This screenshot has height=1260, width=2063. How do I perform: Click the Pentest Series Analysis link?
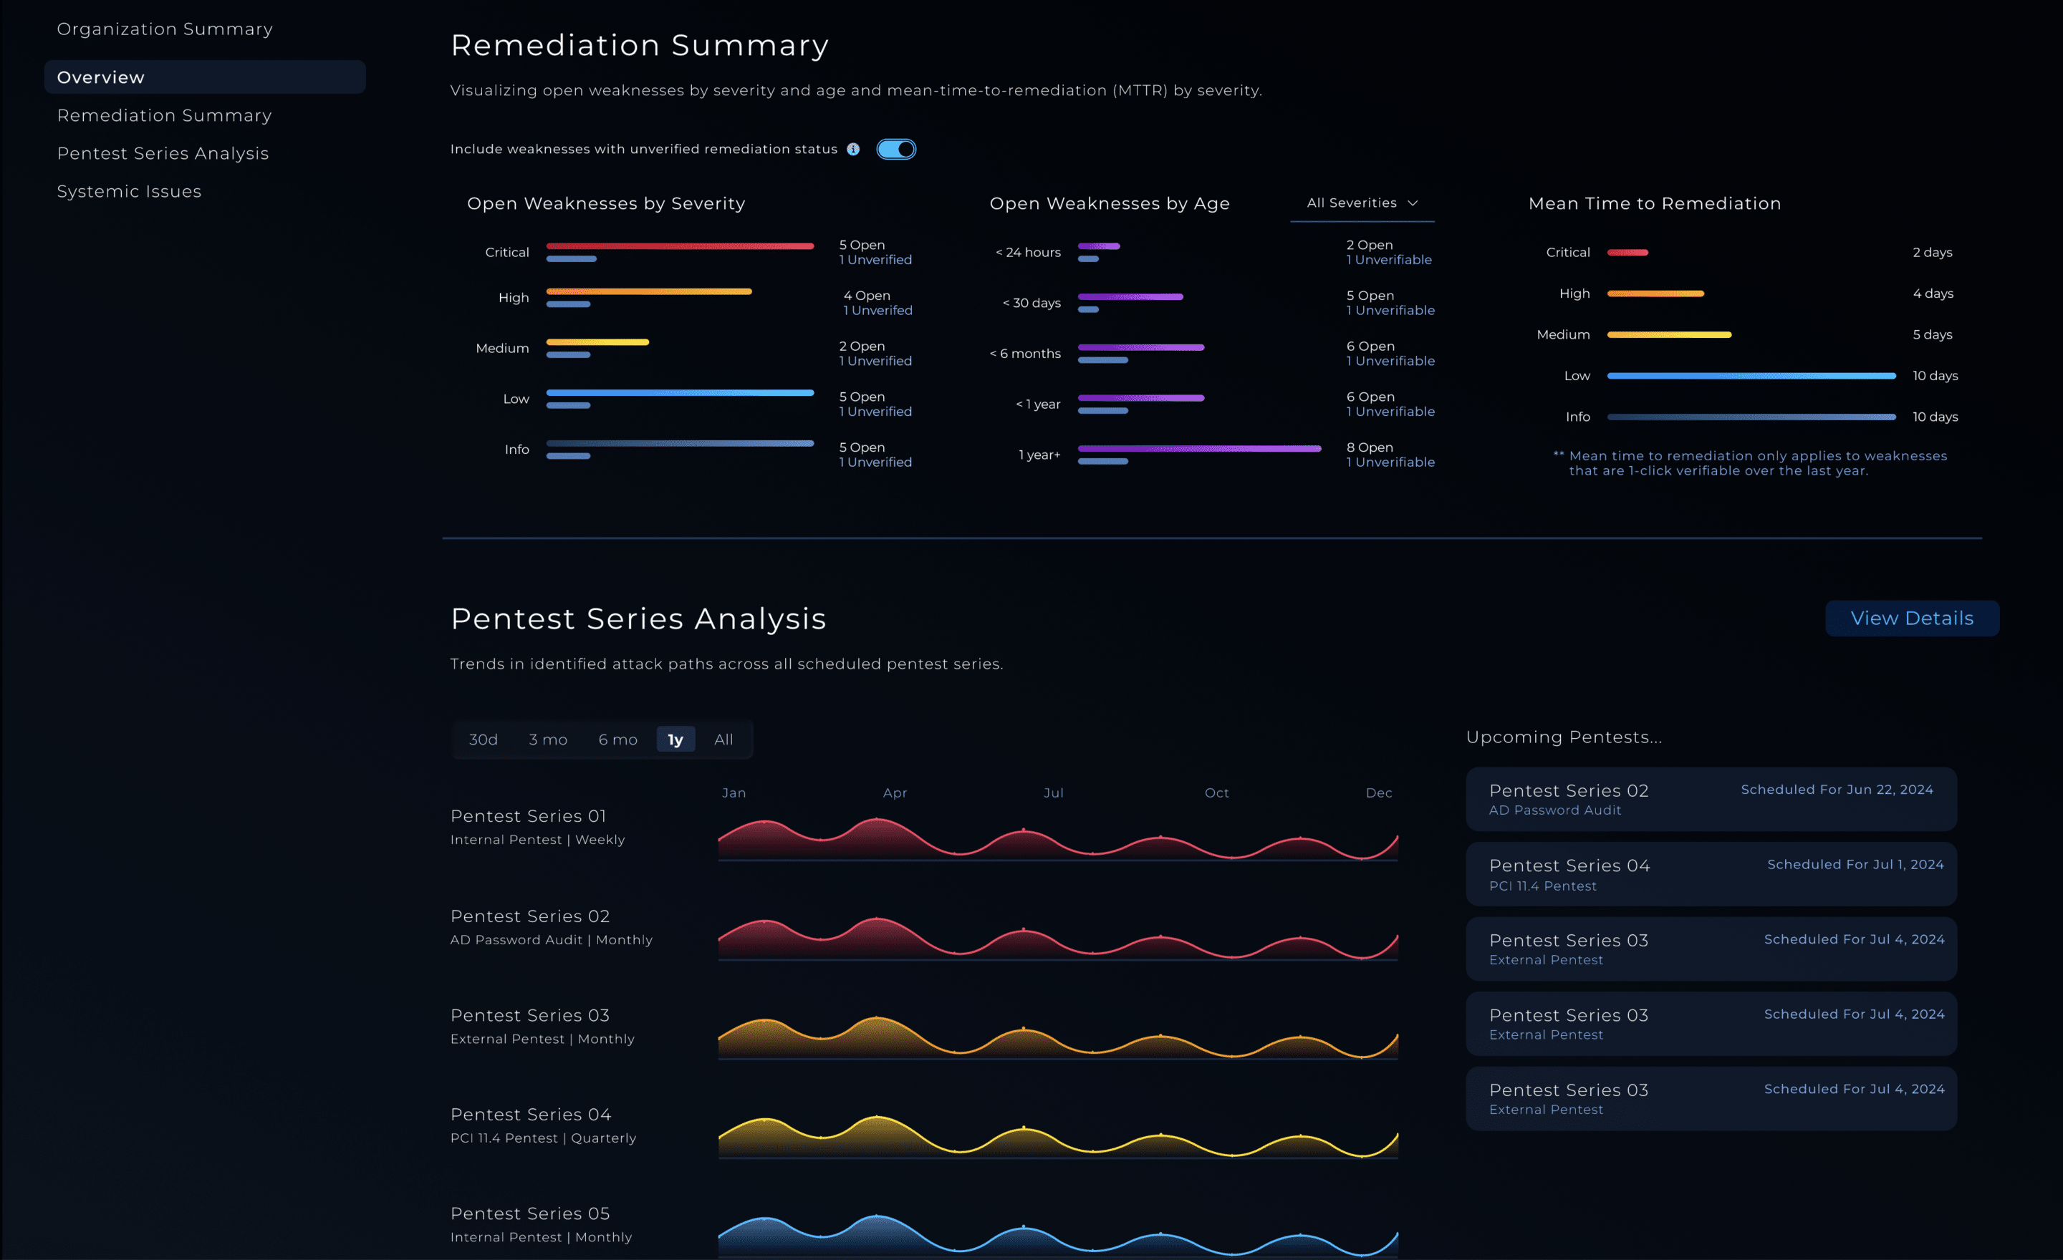click(163, 153)
